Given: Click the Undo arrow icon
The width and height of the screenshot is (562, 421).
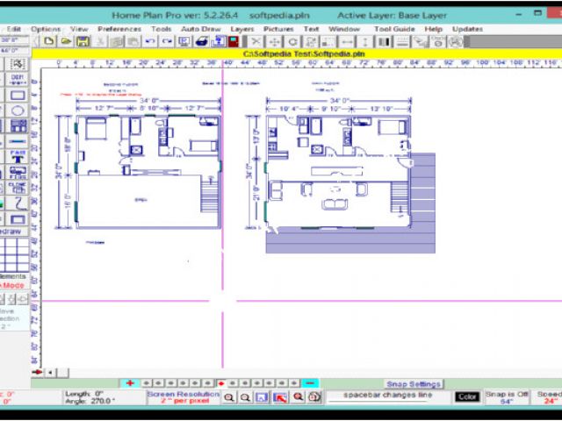Looking at the screenshot, I should 151,41.
